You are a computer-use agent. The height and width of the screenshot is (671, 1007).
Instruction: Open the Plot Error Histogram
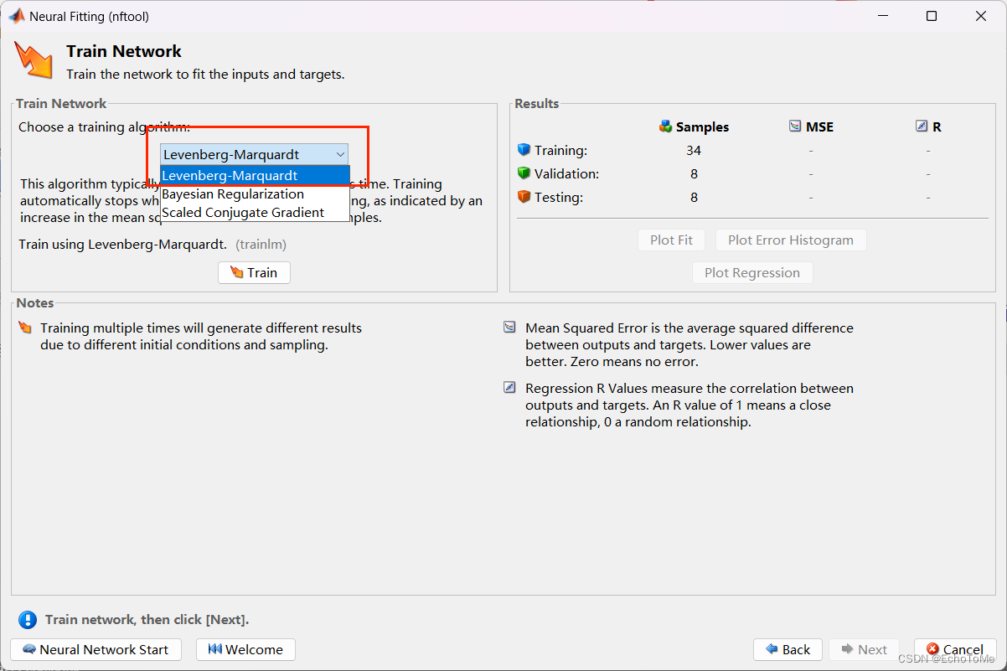coord(790,240)
